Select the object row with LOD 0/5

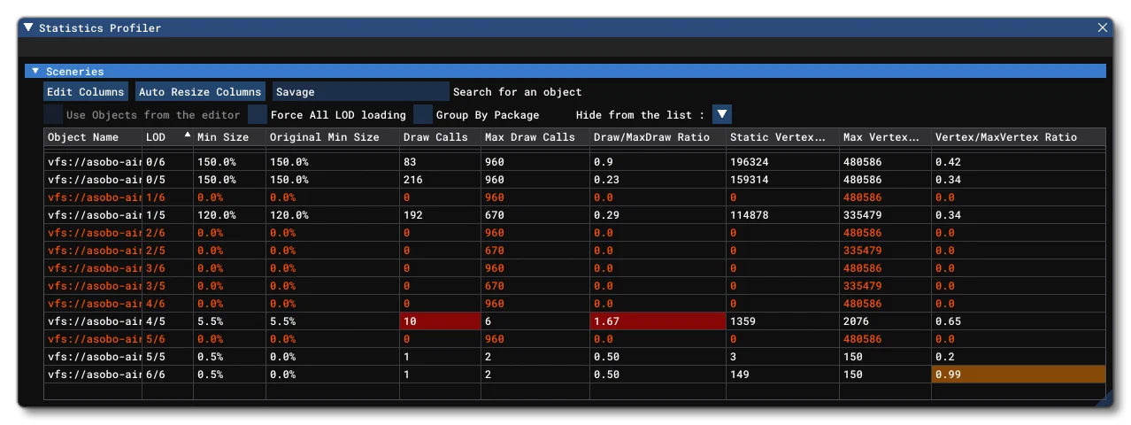[x=575, y=180]
